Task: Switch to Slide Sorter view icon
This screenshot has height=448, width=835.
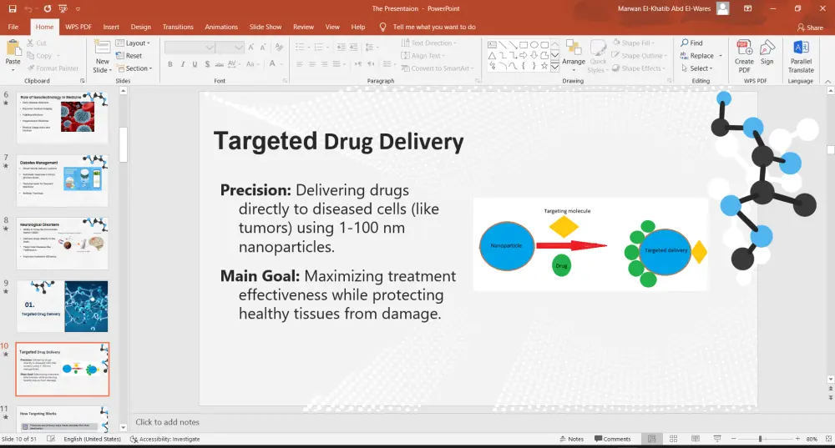Action: (673, 439)
